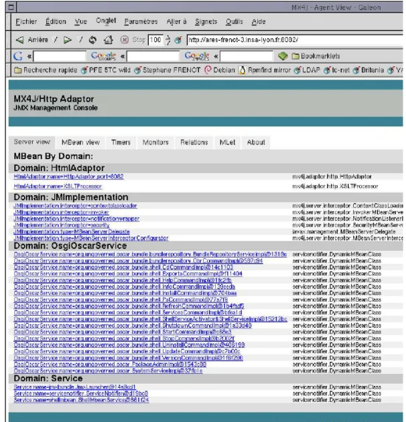Go back with the Arrière arrow

click(x=31, y=40)
